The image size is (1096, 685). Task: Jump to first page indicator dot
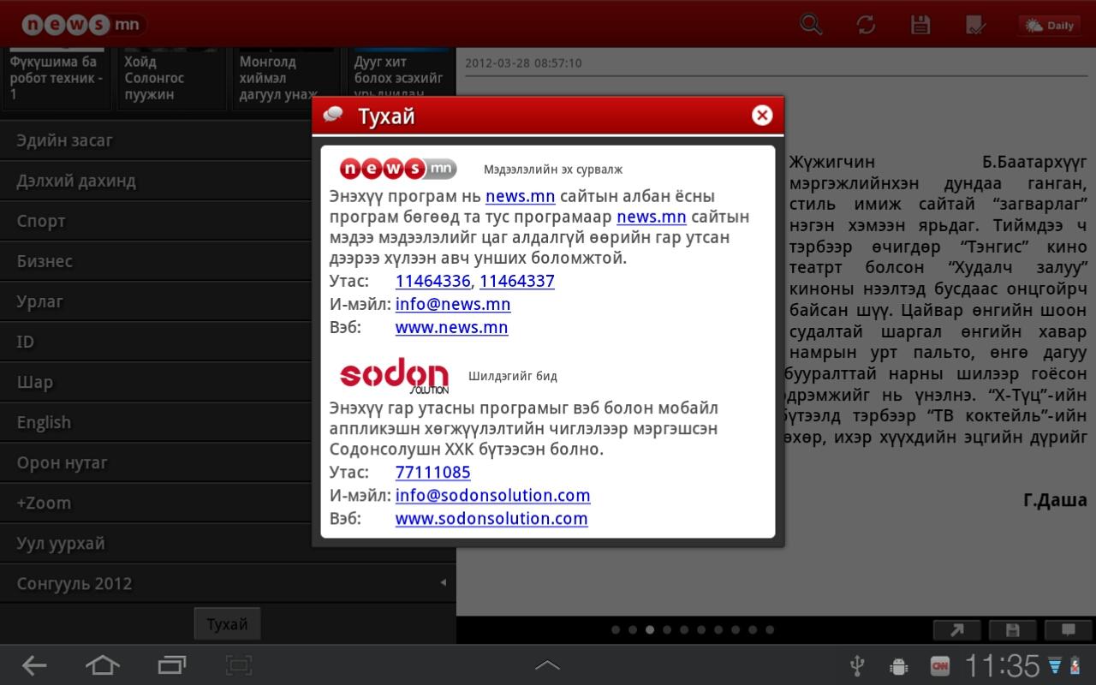click(x=616, y=630)
